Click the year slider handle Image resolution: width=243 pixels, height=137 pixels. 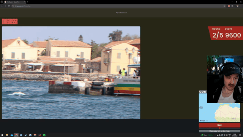click(219, 128)
